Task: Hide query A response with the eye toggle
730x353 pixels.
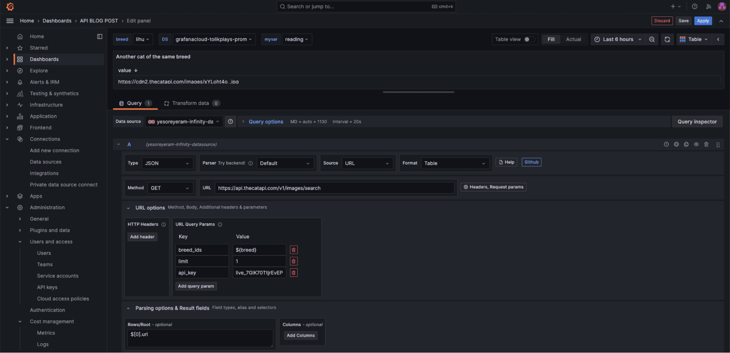Action: [x=696, y=144]
